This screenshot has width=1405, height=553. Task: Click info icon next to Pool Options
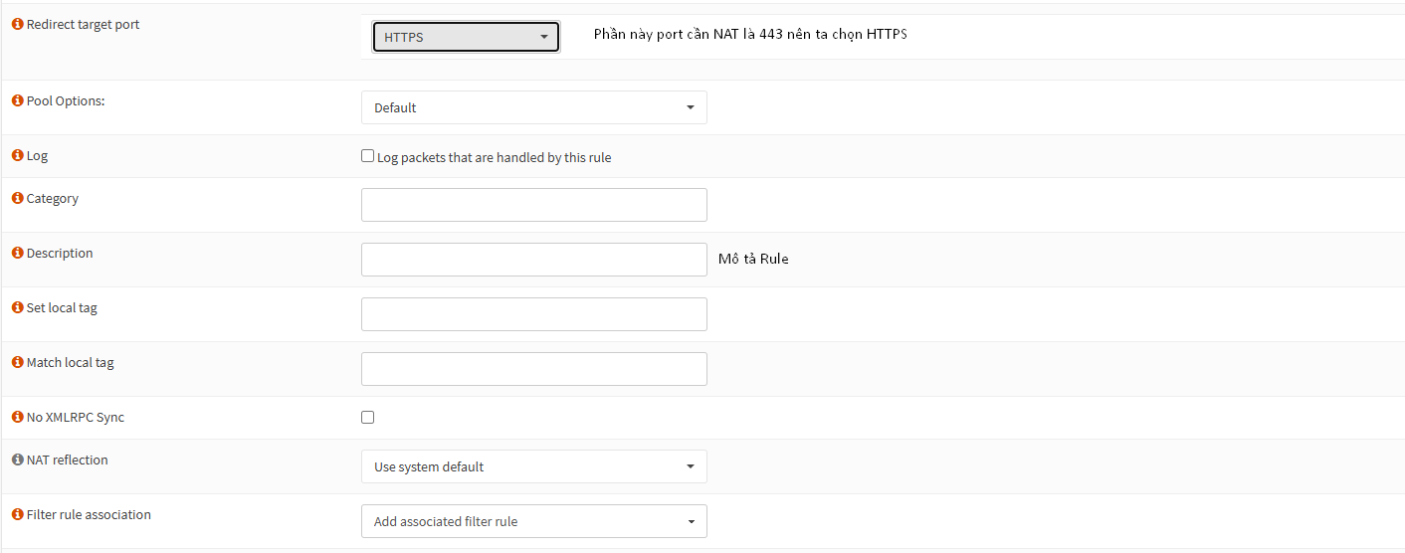(x=17, y=100)
